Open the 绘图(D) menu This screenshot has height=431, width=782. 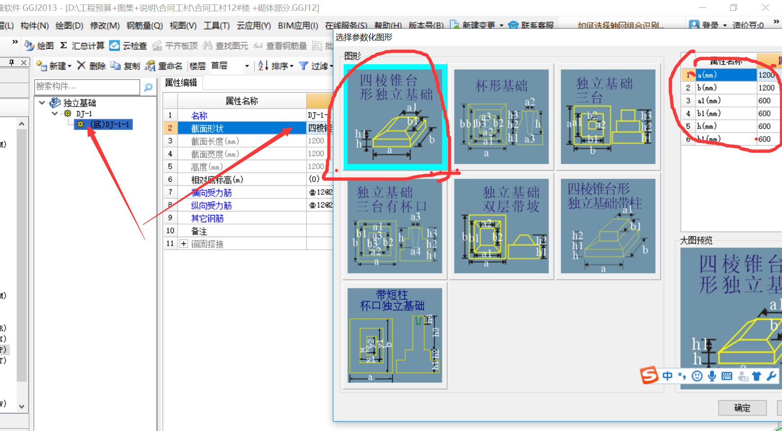(x=69, y=26)
